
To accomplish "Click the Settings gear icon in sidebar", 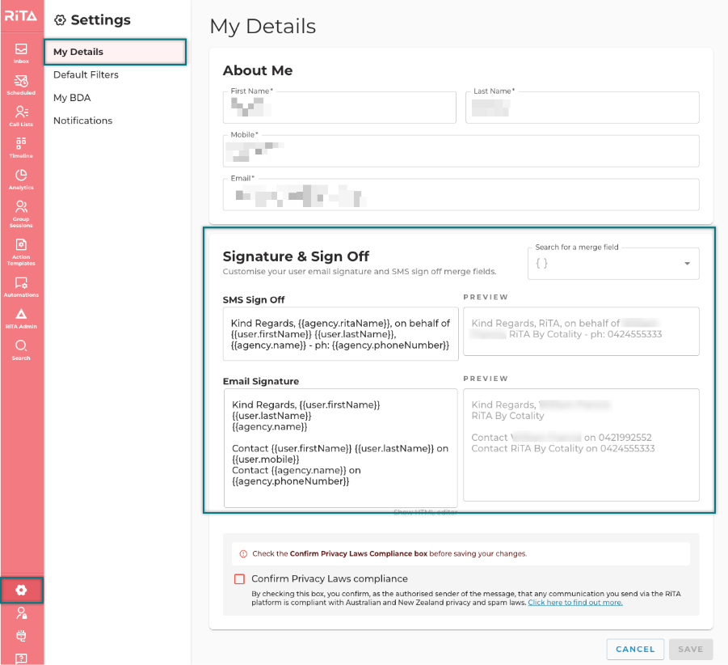I will 21,591.
